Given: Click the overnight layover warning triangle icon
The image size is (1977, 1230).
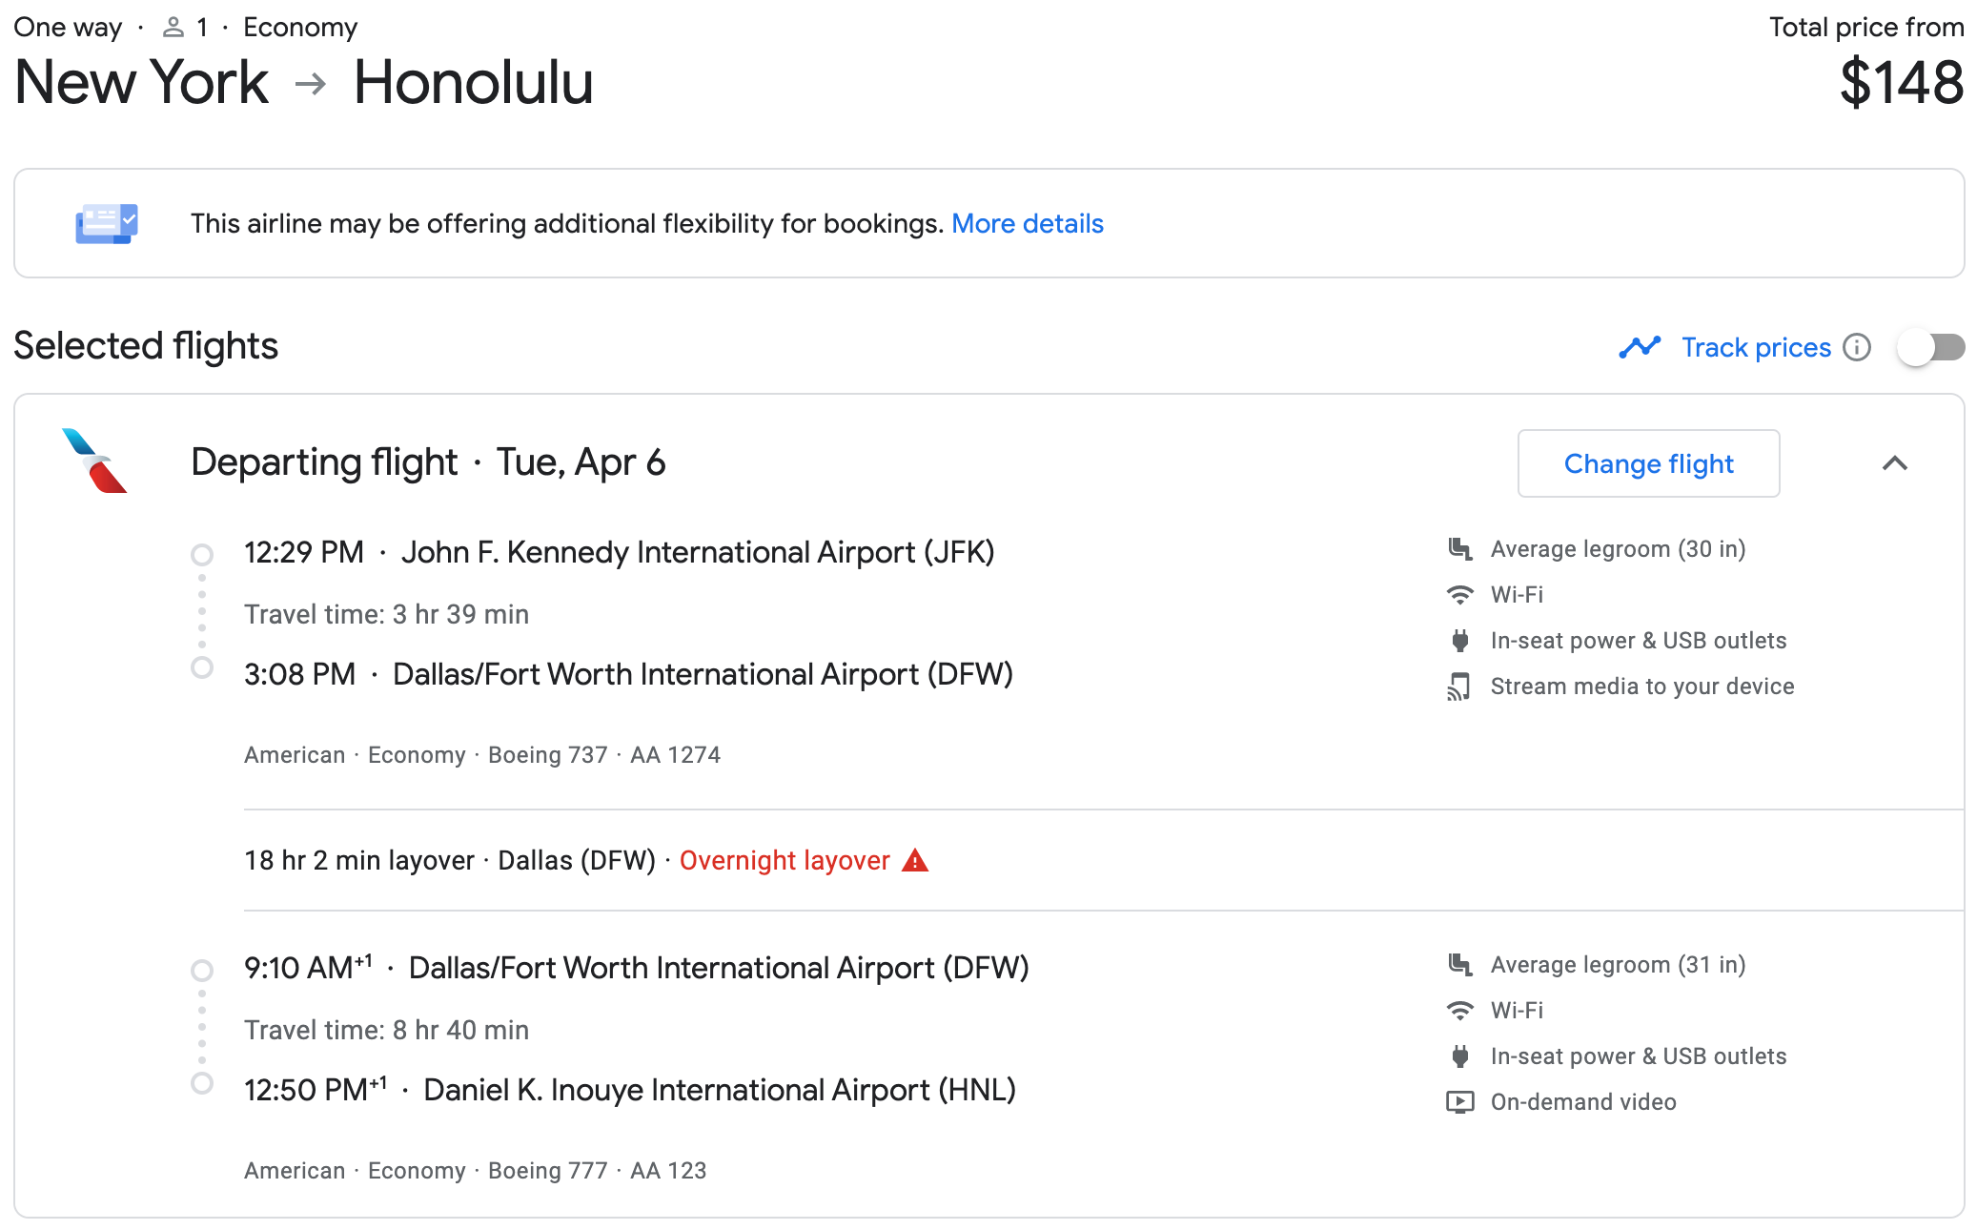Looking at the screenshot, I should [x=915, y=861].
